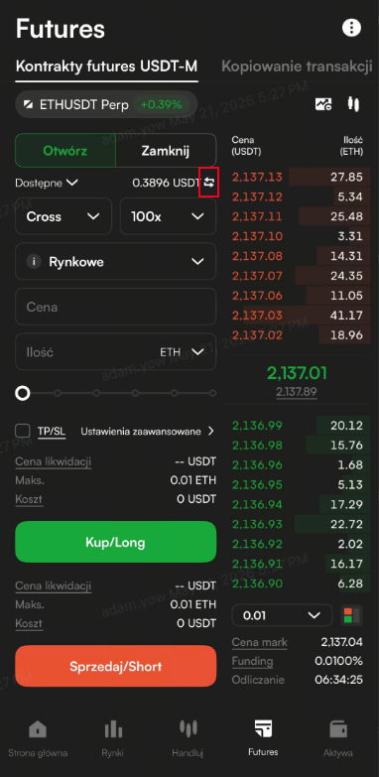Screen dimensions: 379x777
Task: Open the candlestick chart icon
Action: [353, 104]
